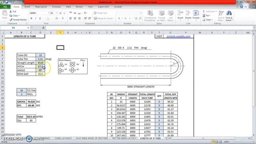256x144 pixels.
Task: Apply the font color A
Action: [x=62, y=18]
